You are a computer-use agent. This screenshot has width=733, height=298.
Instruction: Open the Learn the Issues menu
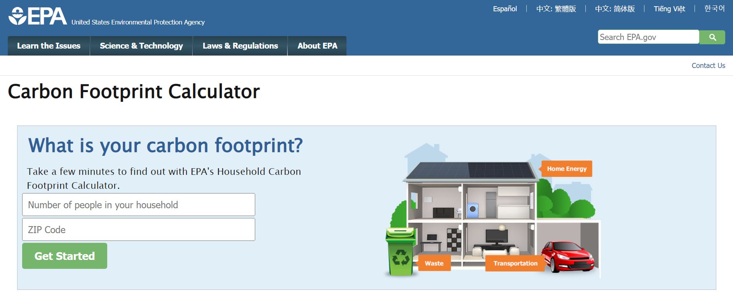pyautogui.click(x=49, y=46)
